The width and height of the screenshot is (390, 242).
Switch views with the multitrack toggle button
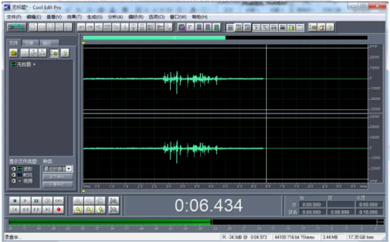click(17, 27)
